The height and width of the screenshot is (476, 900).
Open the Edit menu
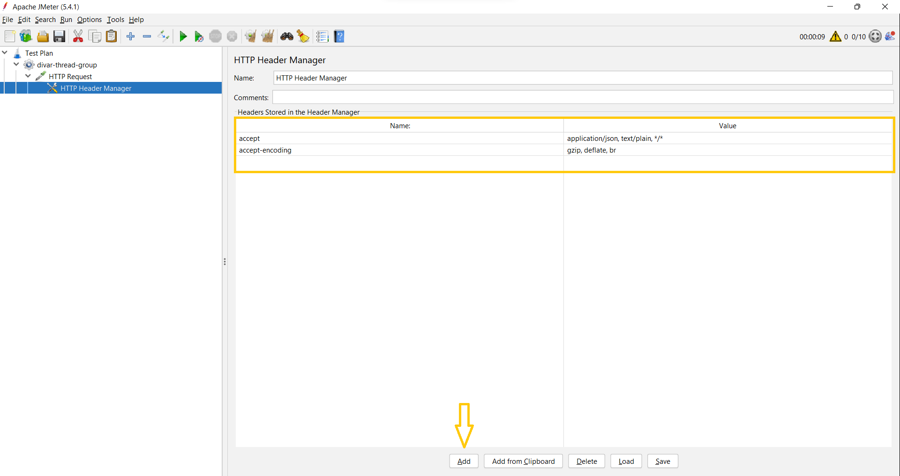coord(24,20)
